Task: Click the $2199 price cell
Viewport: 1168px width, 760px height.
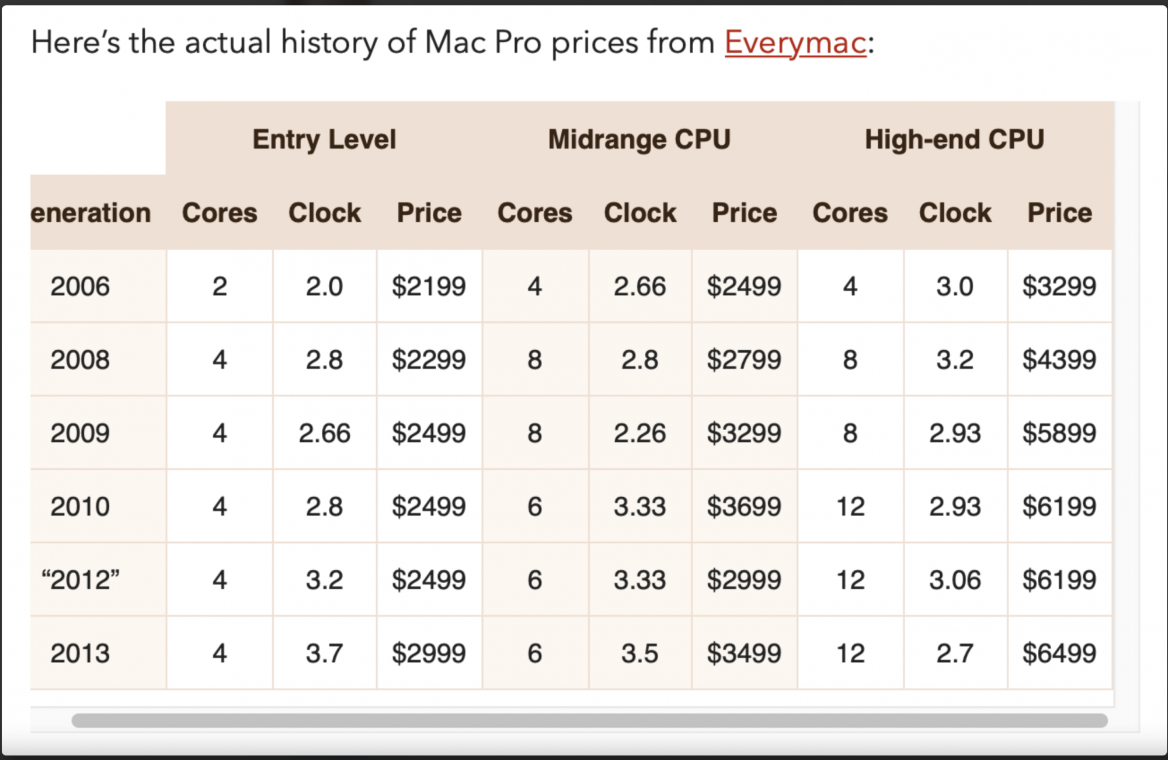Action: coord(429,287)
